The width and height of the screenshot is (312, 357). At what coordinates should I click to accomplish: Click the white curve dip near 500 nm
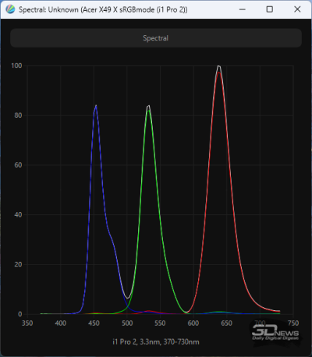coord(127,298)
